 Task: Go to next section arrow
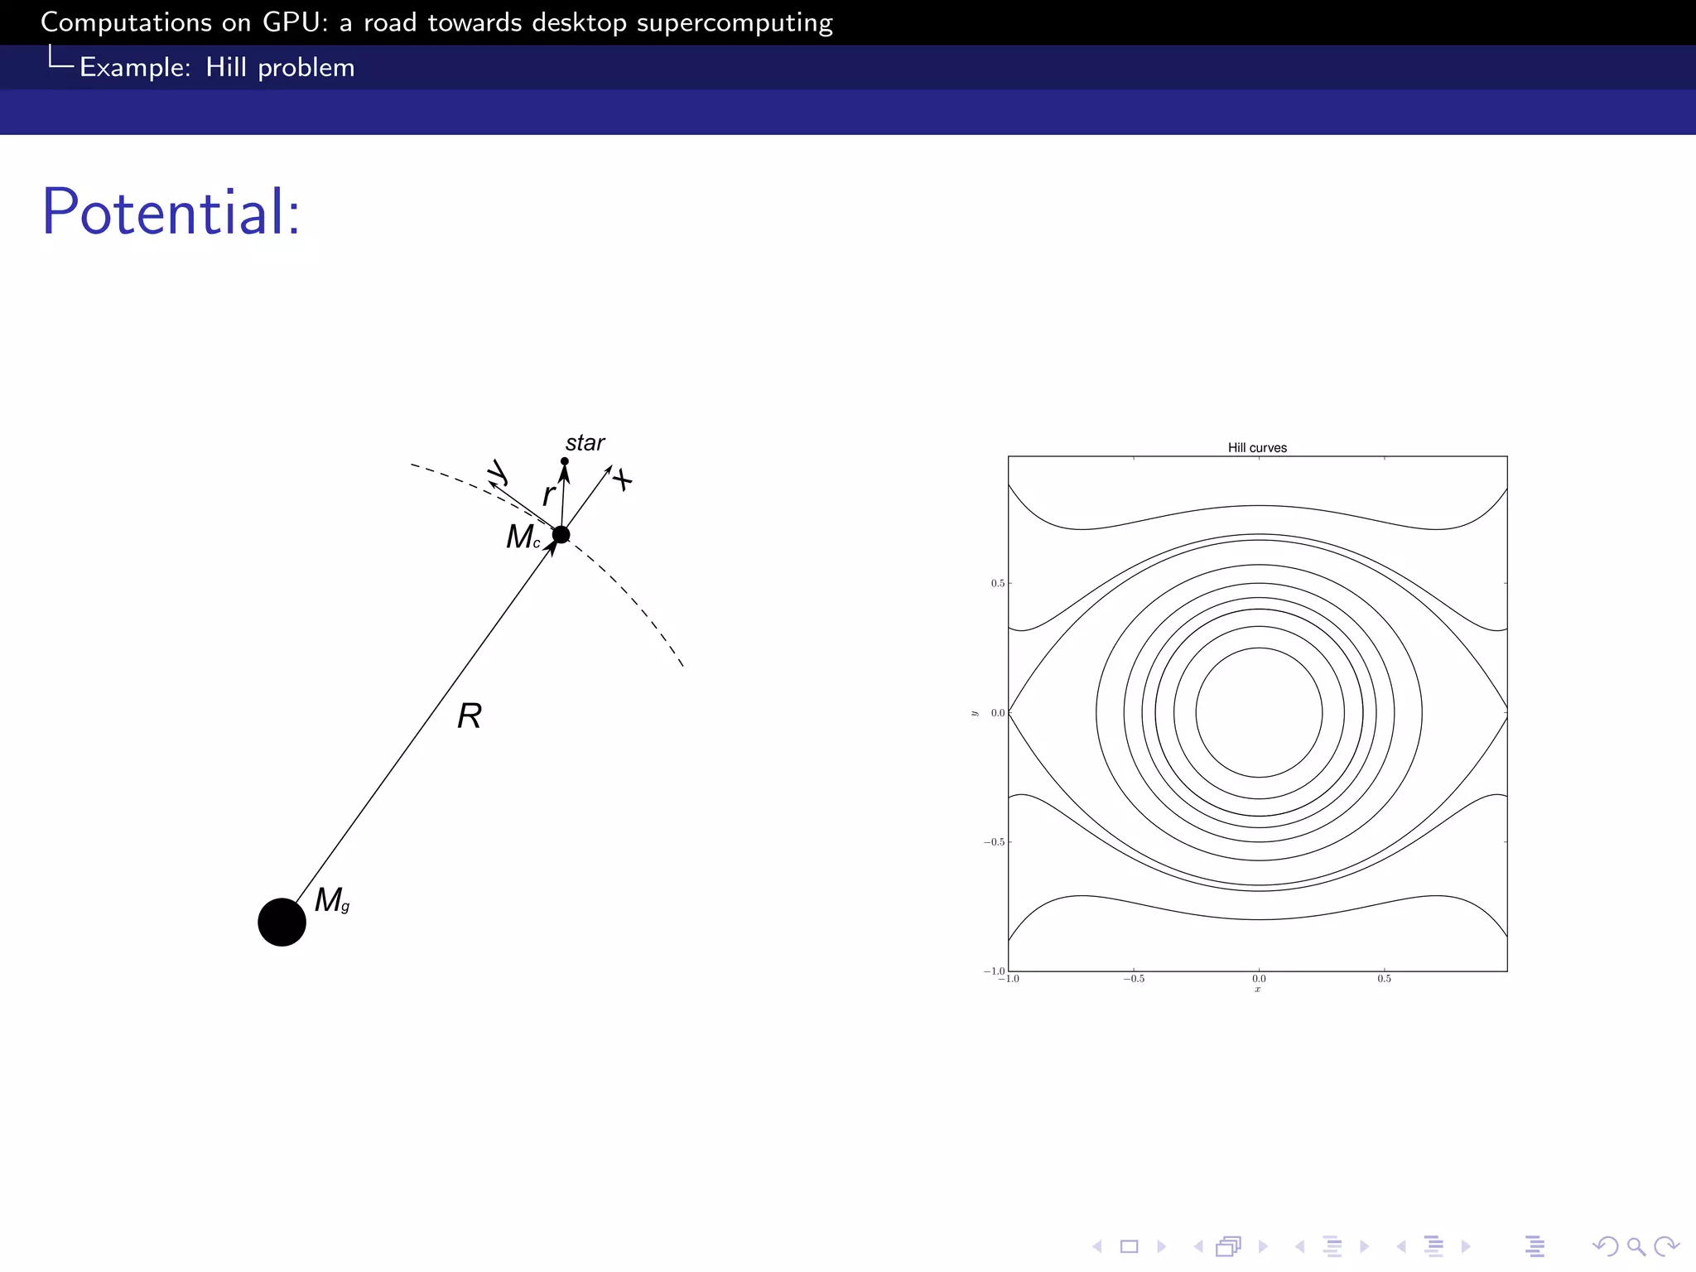[x=1466, y=1246]
